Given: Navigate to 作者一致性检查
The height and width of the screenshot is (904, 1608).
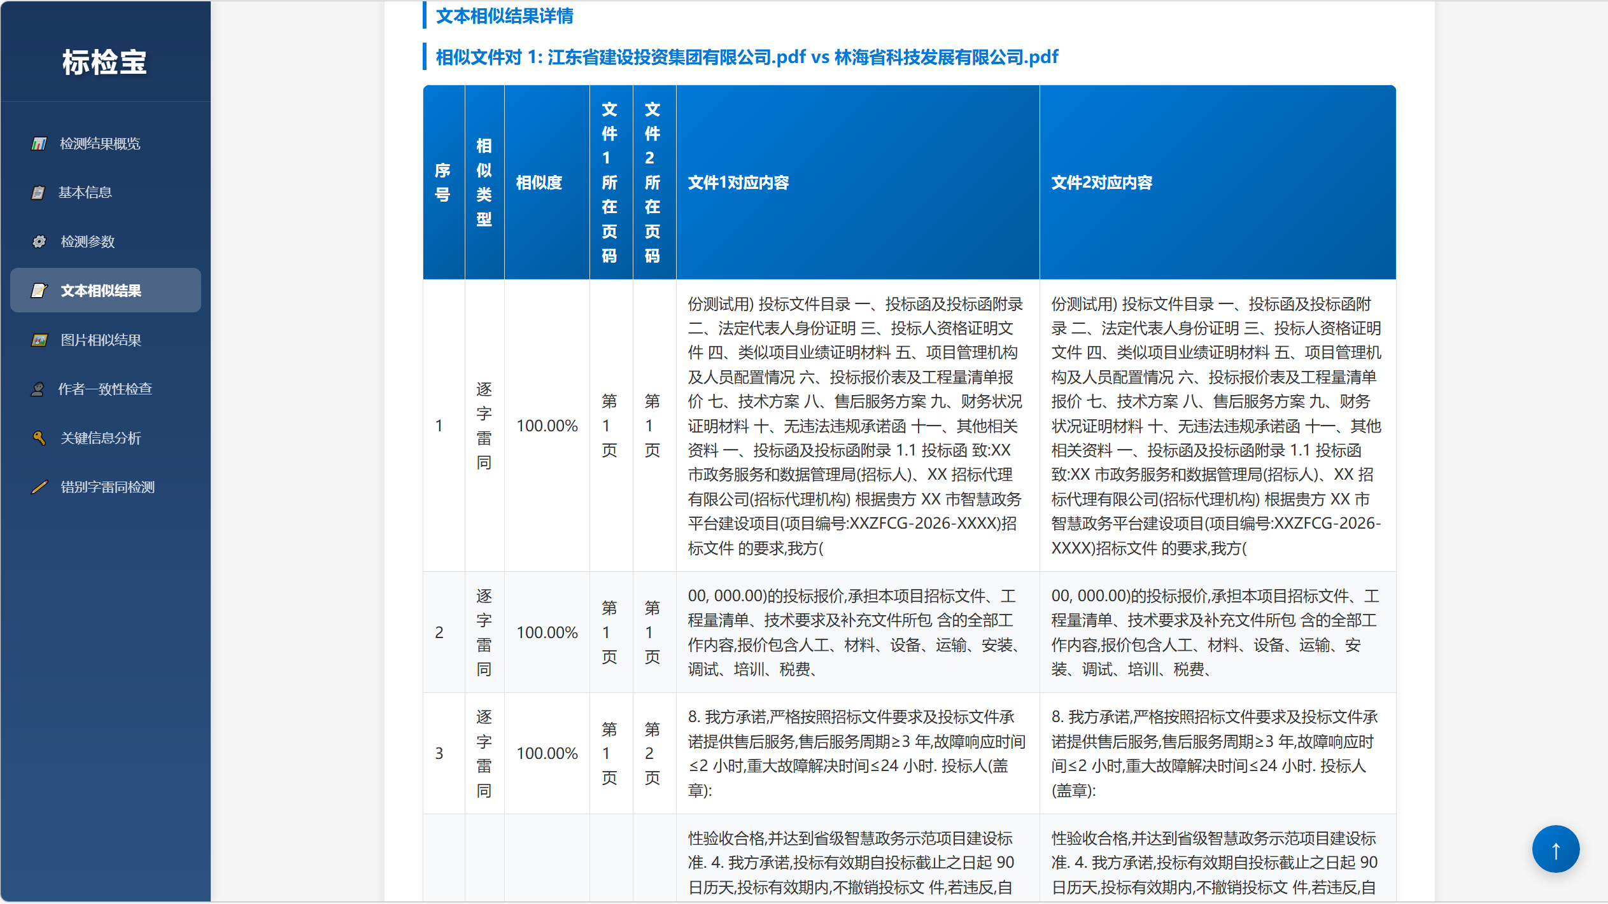Looking at the screenshot, I should point(106,389).
